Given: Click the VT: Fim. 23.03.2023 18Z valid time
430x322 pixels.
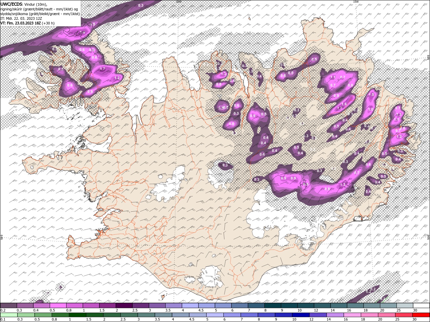Looking at the screenshot, I should tap(21, 23).
